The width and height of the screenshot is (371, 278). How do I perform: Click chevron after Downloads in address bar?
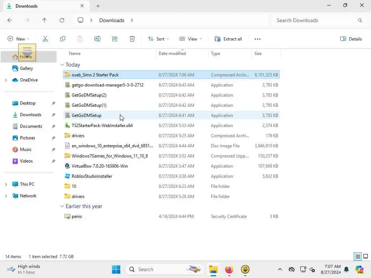coord(132,20)
